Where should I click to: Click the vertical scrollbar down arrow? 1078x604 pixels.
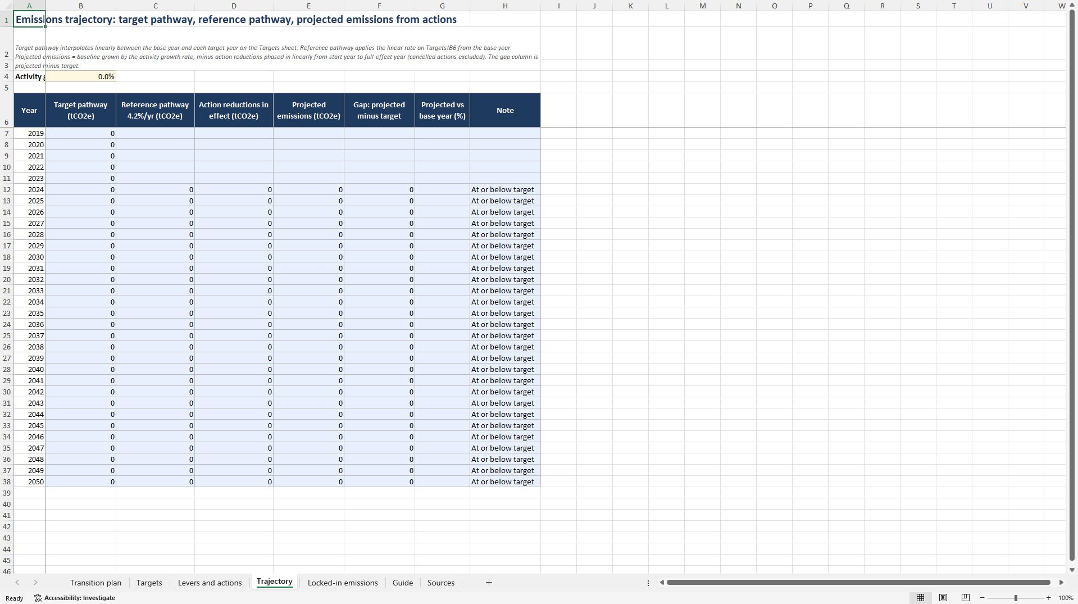(x=1072, y=570)
